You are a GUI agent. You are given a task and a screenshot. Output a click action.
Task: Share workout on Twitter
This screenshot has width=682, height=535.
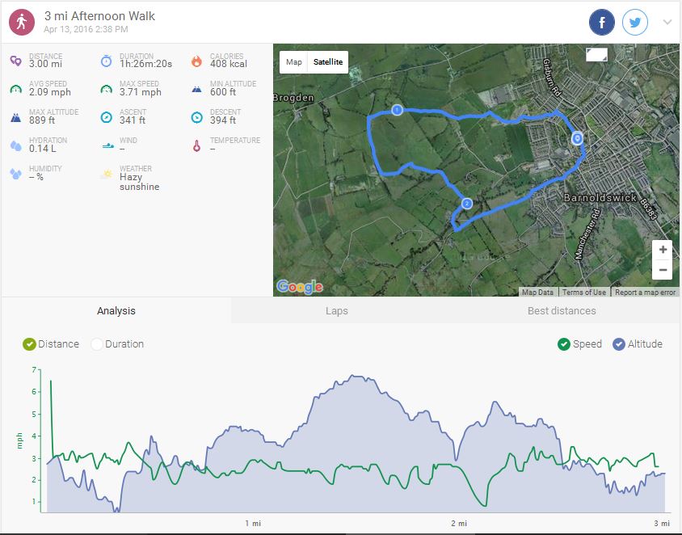[x=636, y=23]
